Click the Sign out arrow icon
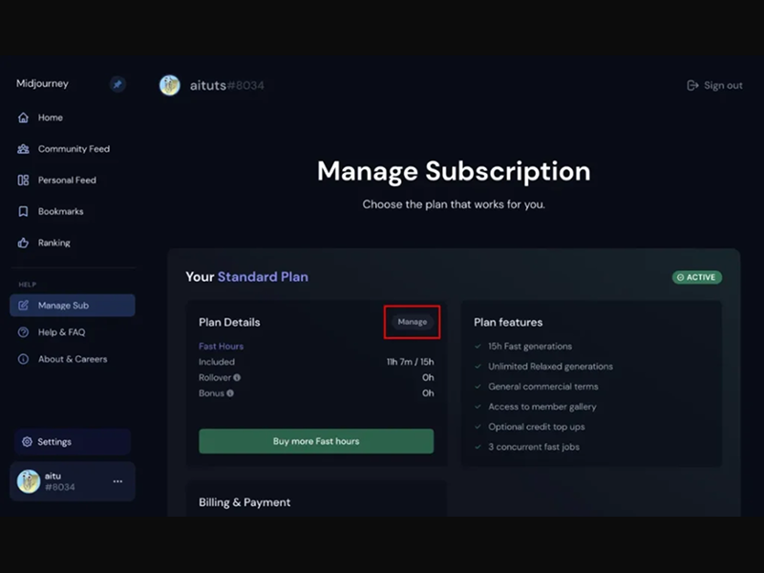Image resolution: width=764 pixels, height=573 pixels. [692, 86]
